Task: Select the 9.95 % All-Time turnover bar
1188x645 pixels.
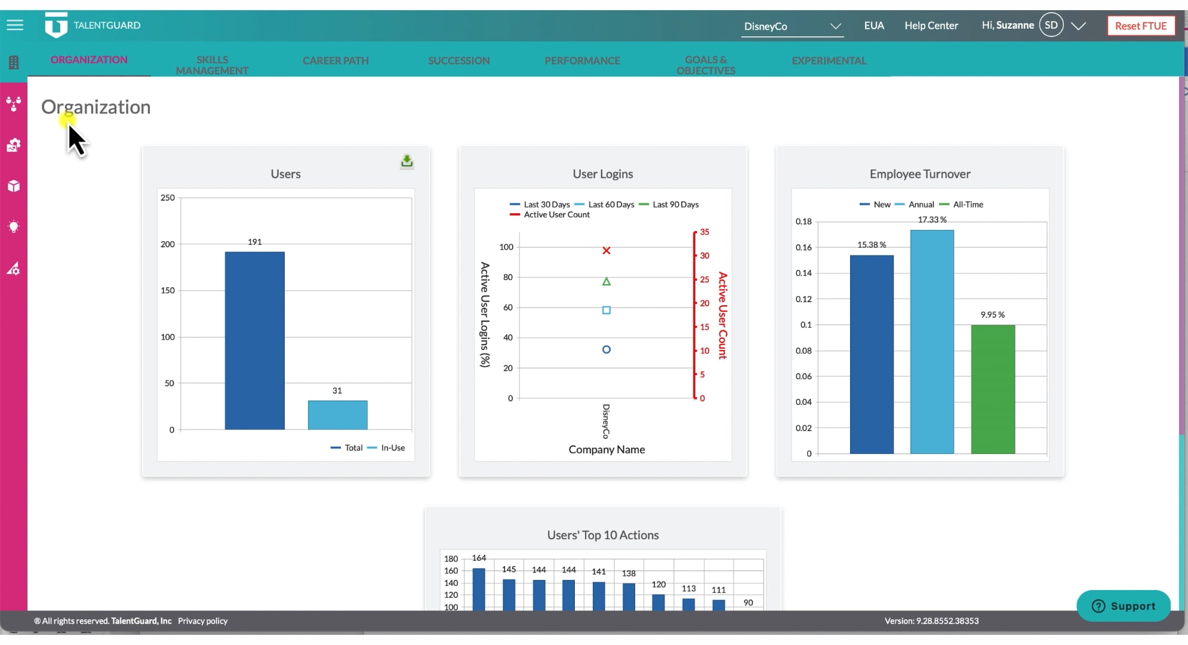Action: pos(993,389)
